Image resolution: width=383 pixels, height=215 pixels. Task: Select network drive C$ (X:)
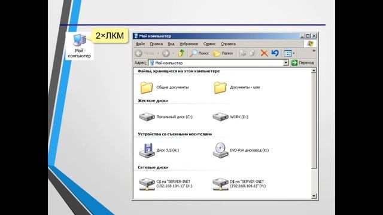coord(166,184)
